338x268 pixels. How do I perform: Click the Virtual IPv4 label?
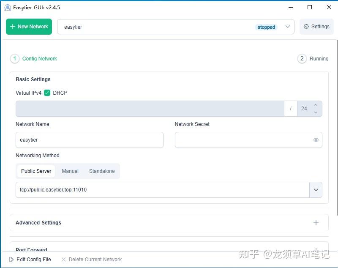coord(28,93)
